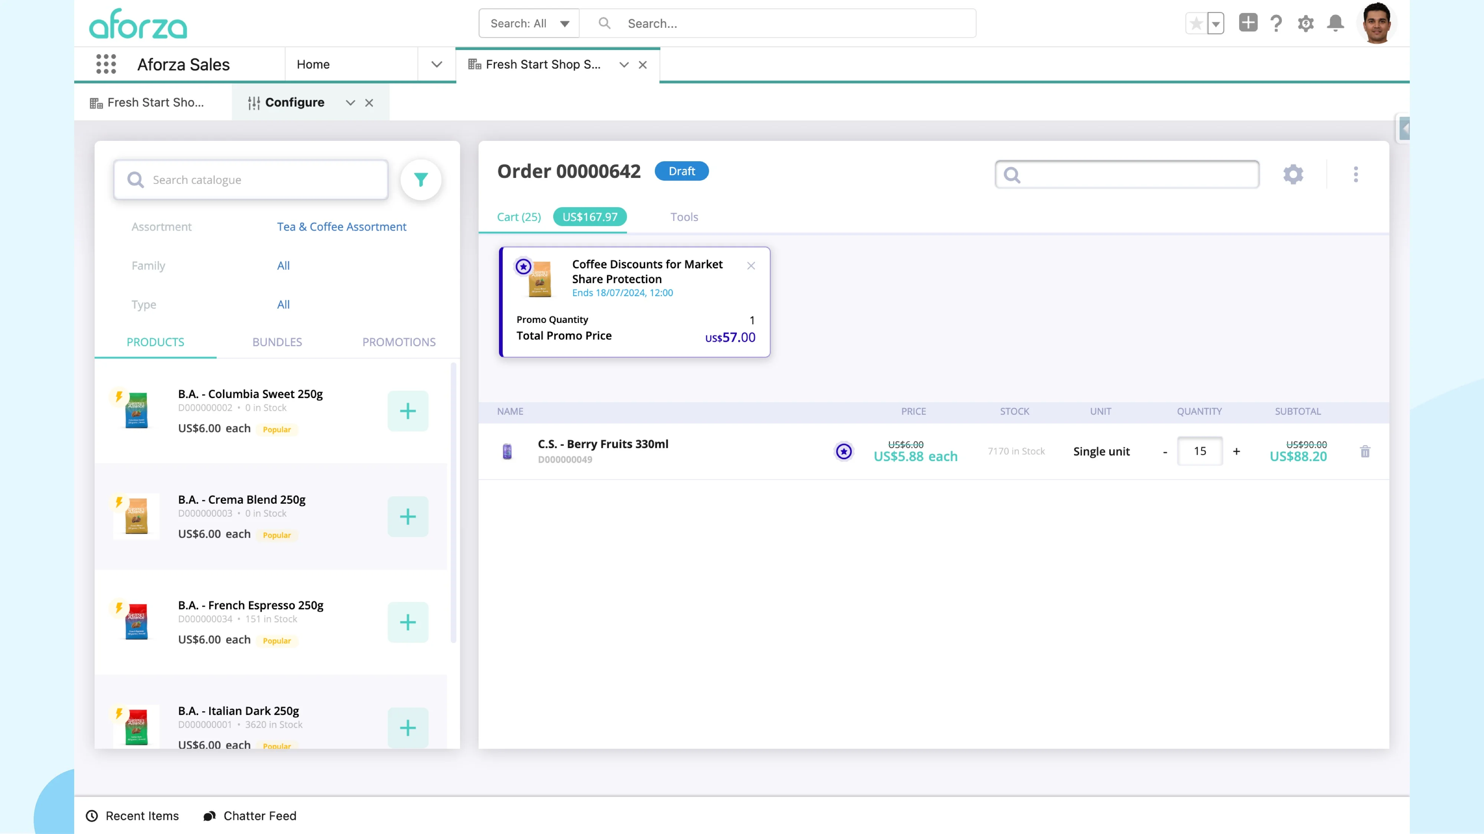Click the Berry Fruits 330ml can image

[x=507, y=451]
